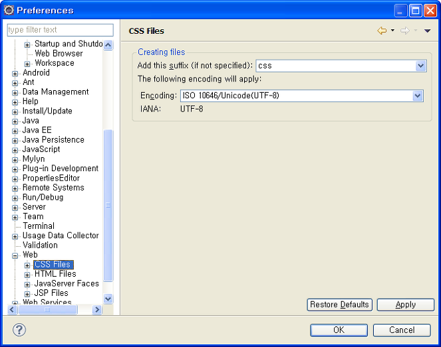Click into the filter text field
Image resolution: width=441 pixels, height=347 pixels.
pyautogui.click(x=60, y=30)
